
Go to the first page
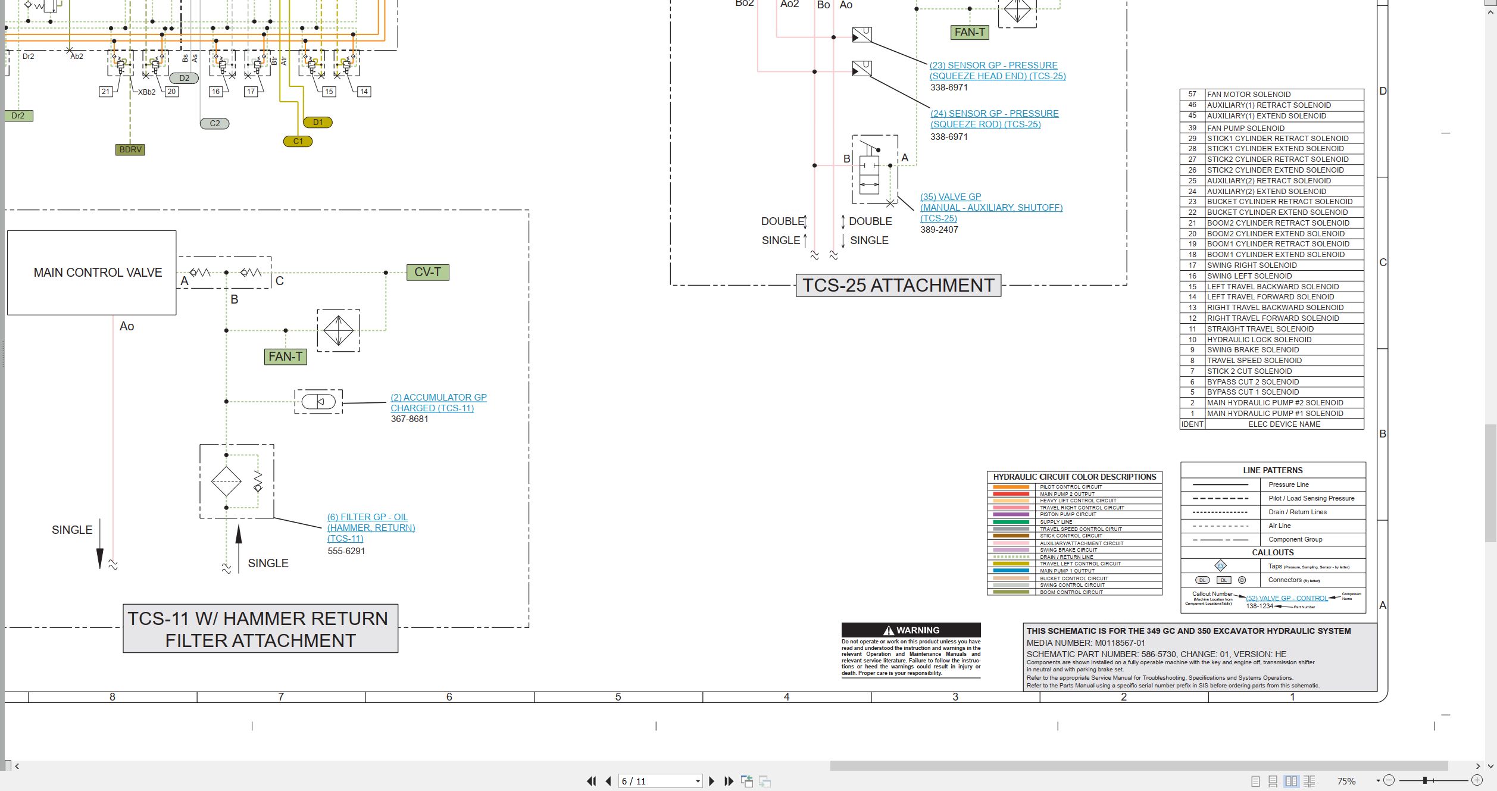[591, 781]
